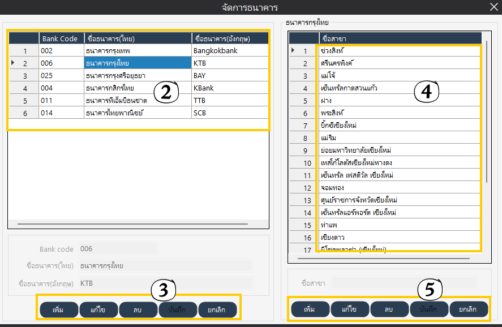
Task: Click the branch list vertical scrollbar
Action: tap(486, 113)
